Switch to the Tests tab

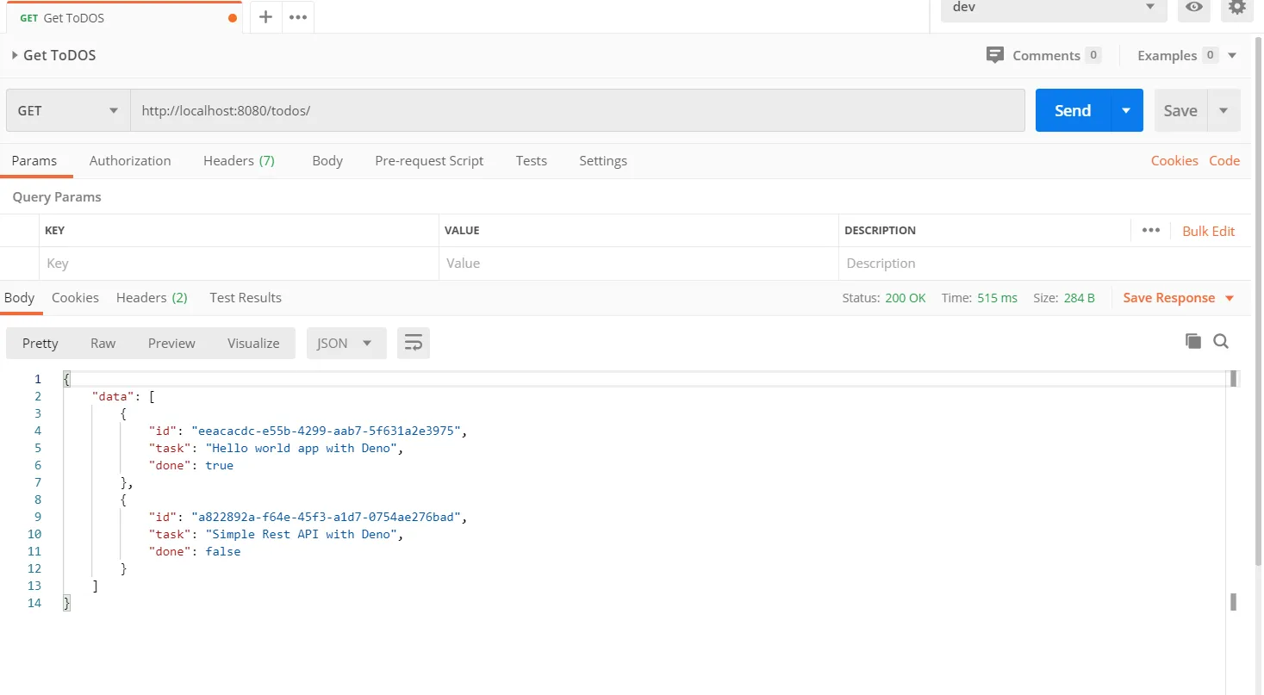[531, 160]
